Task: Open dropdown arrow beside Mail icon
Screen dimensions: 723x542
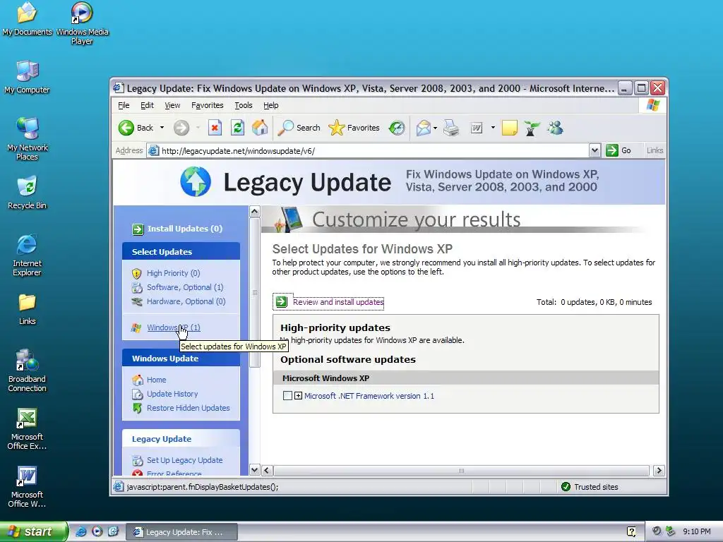Action: 435,128
